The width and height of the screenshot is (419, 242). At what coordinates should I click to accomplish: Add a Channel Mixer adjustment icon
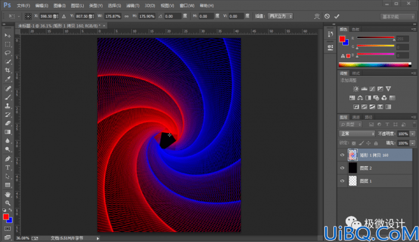pyautogui.click(x=385, y=98)
